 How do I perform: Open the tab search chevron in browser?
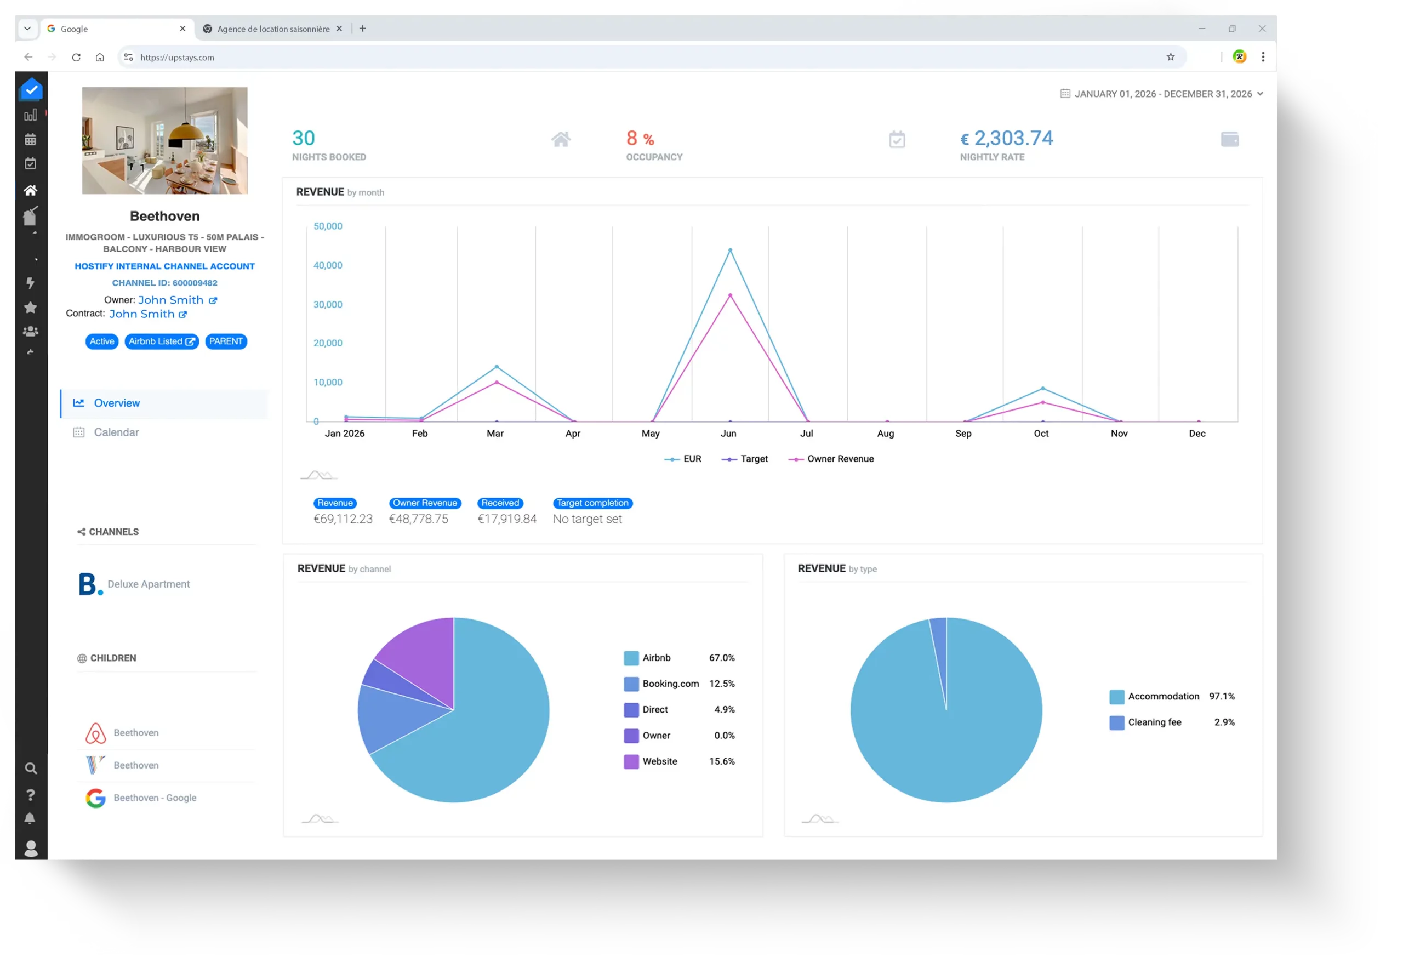[27, 29]
